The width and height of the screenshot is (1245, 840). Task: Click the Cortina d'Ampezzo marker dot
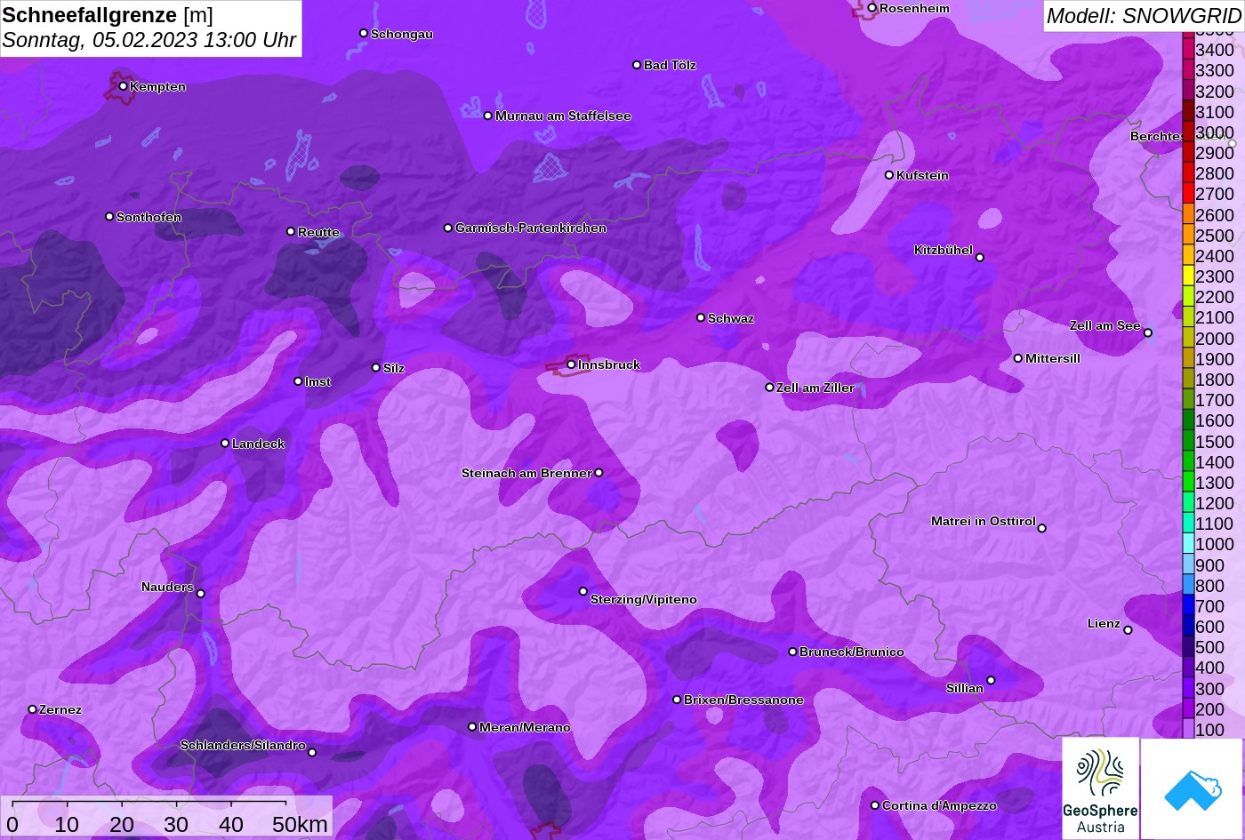click(x=875, y=805)
